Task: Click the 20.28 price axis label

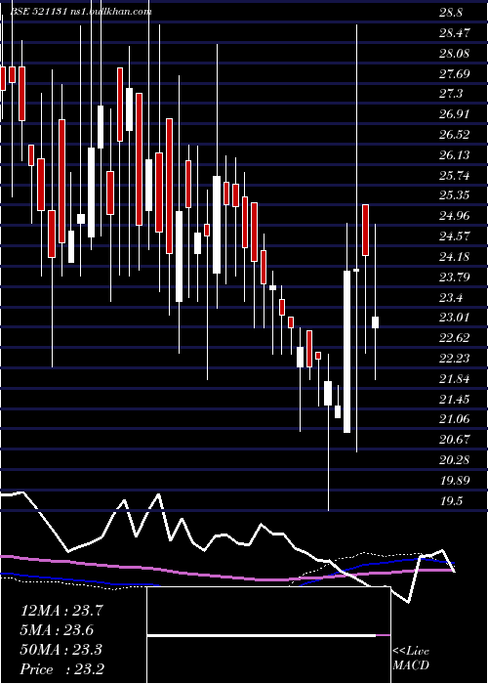Action: pyautogui.click(x=454, y=460)
